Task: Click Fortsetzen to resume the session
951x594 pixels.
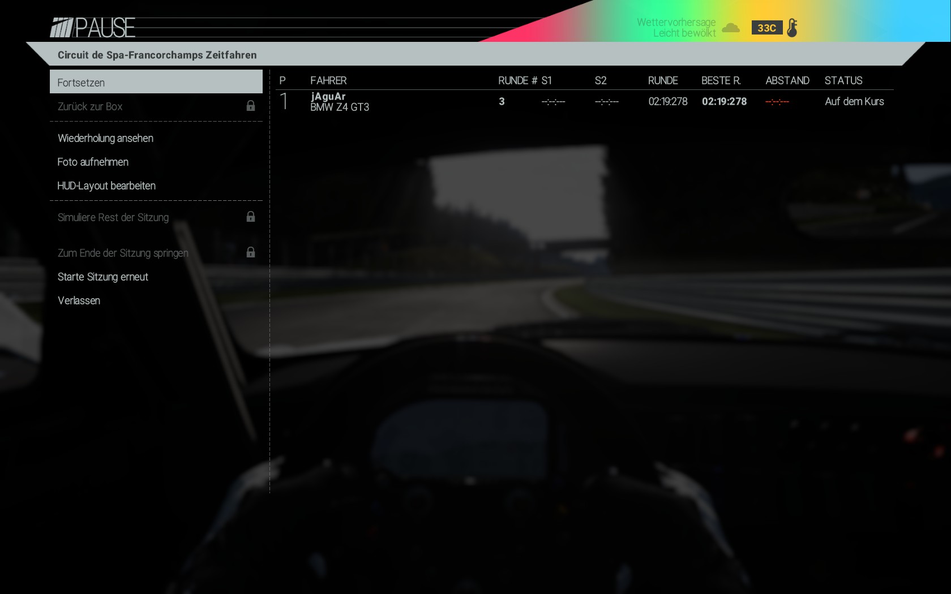Action: point(156,82)
